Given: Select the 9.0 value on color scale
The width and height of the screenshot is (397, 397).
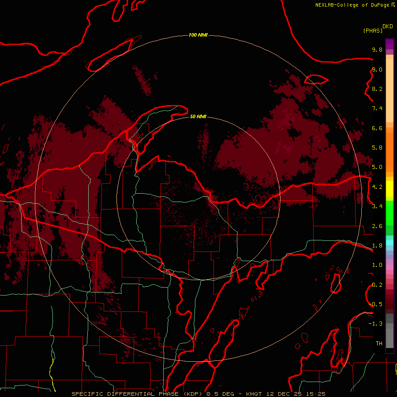Looking at the screenshot, I should pos(377,69).
